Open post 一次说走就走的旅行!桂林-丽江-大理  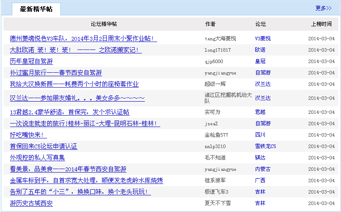[x=85, y=124]
